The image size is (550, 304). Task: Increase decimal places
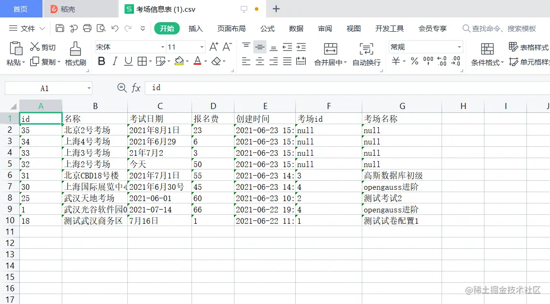(x=442, y=61)
